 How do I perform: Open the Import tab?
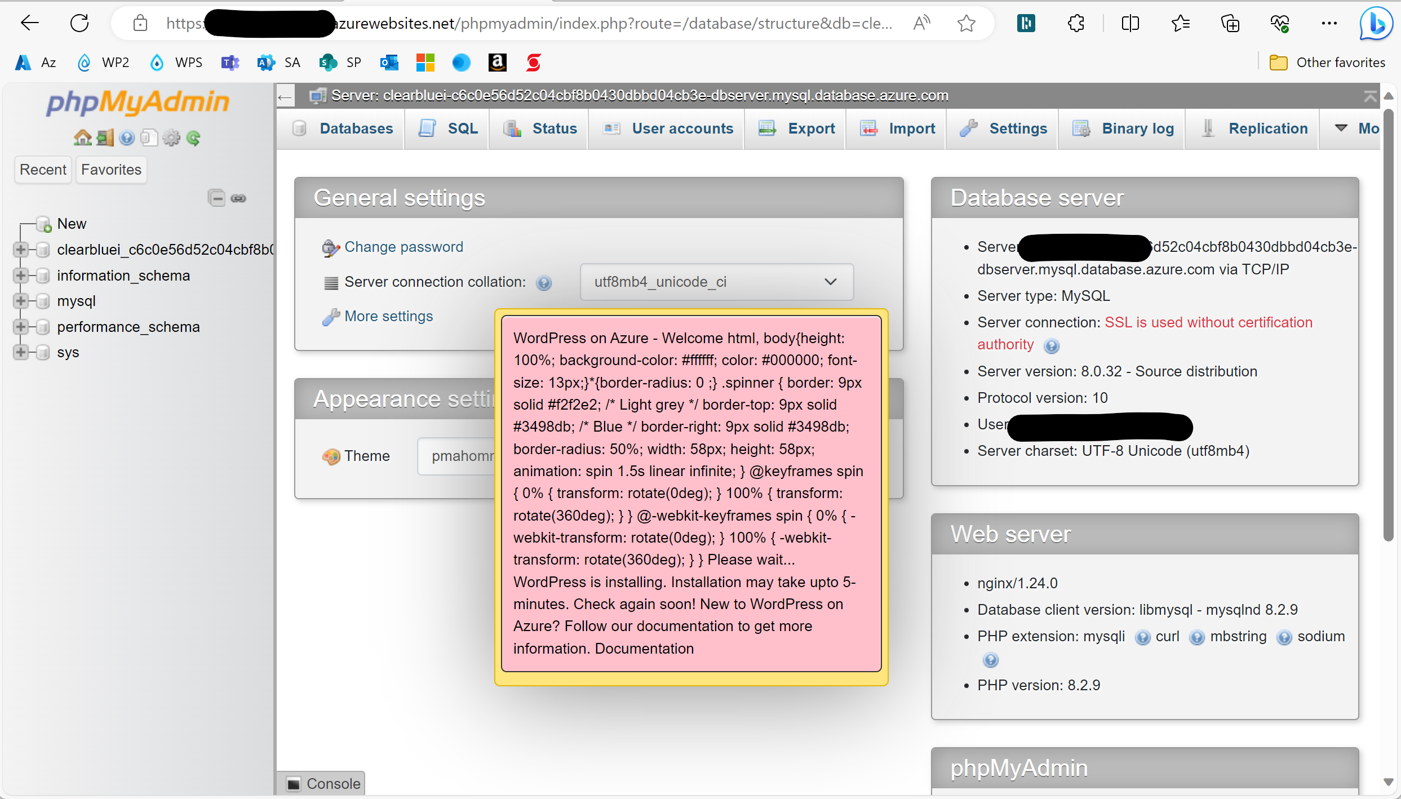click(897, 128)
